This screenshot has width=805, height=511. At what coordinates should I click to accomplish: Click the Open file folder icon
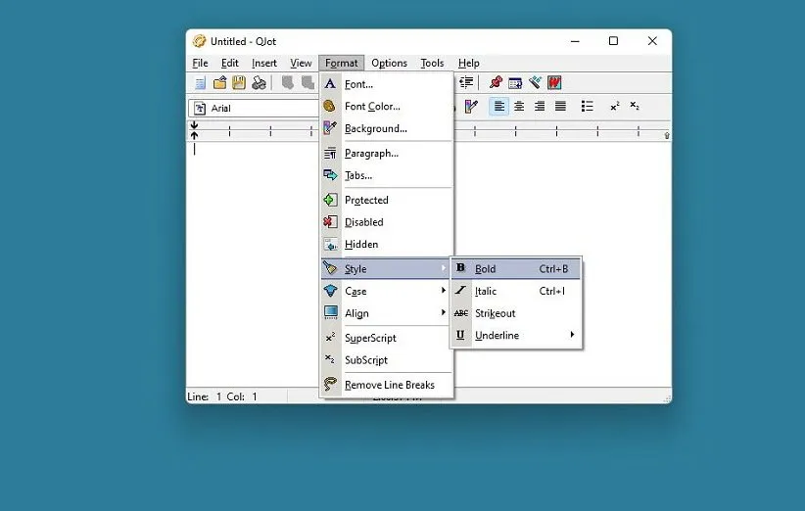tap(220, 83)
